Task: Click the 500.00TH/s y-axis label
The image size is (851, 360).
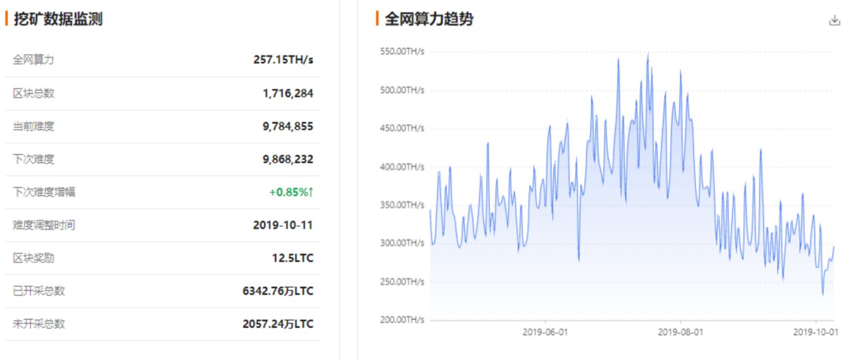Action: coord(402,90)
